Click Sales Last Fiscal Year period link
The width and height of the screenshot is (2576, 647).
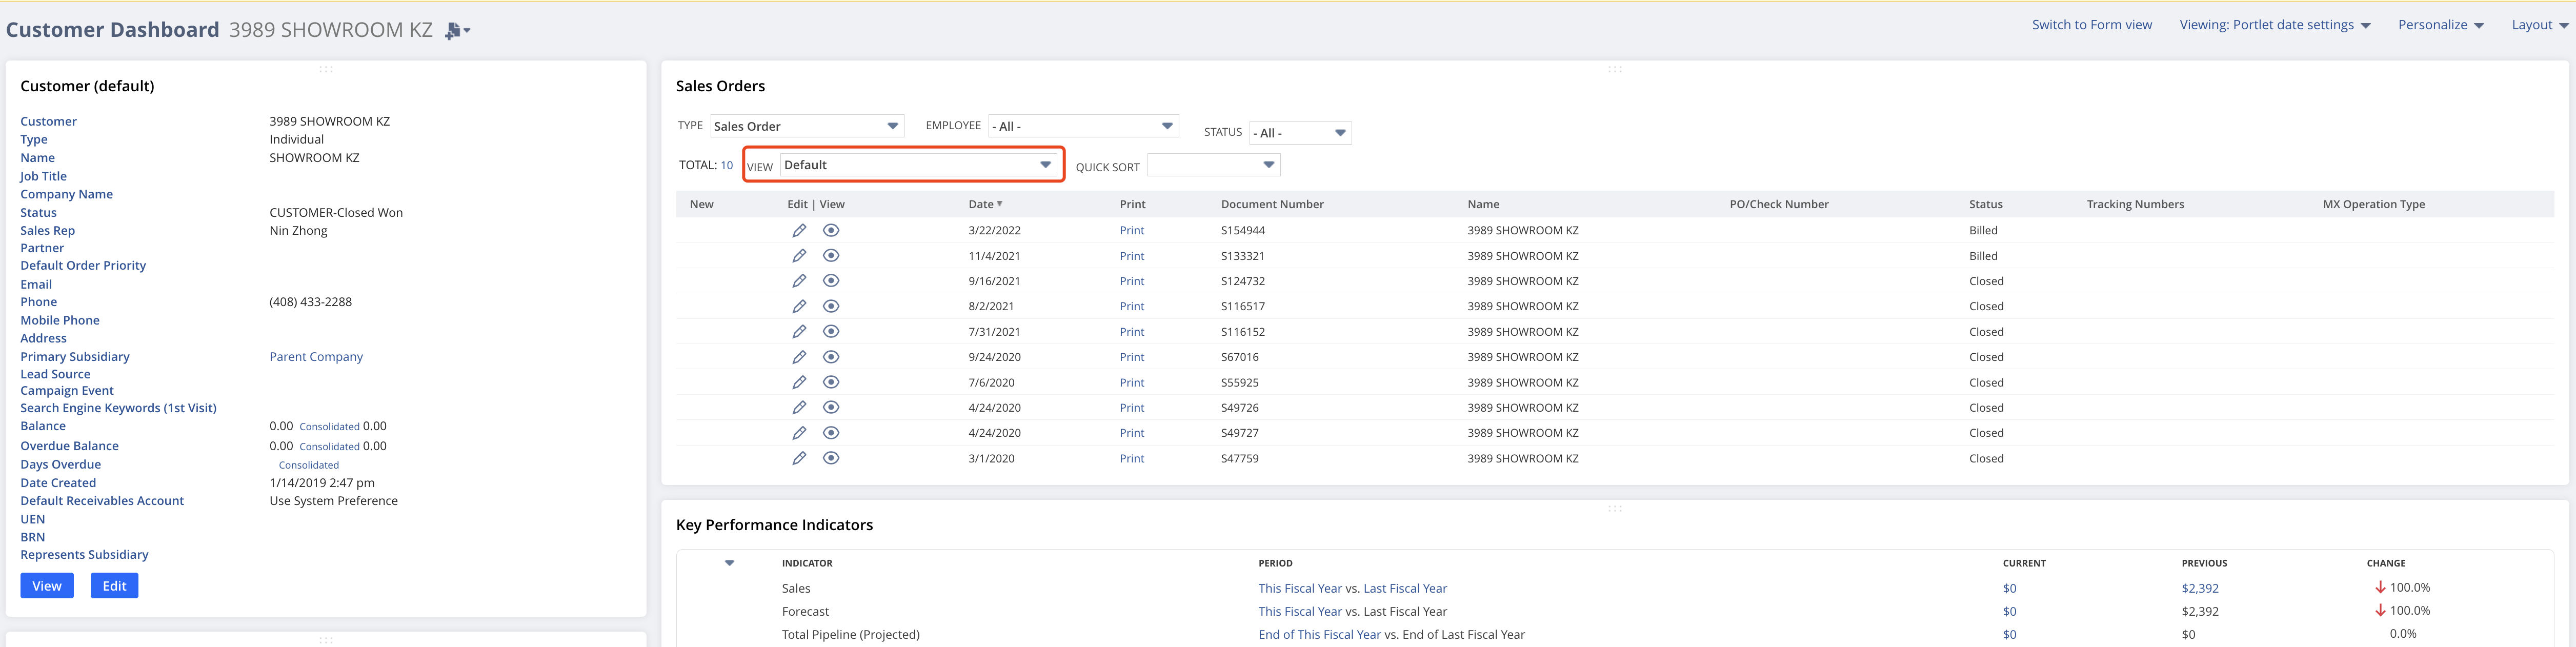click(x=1405, y=588)
